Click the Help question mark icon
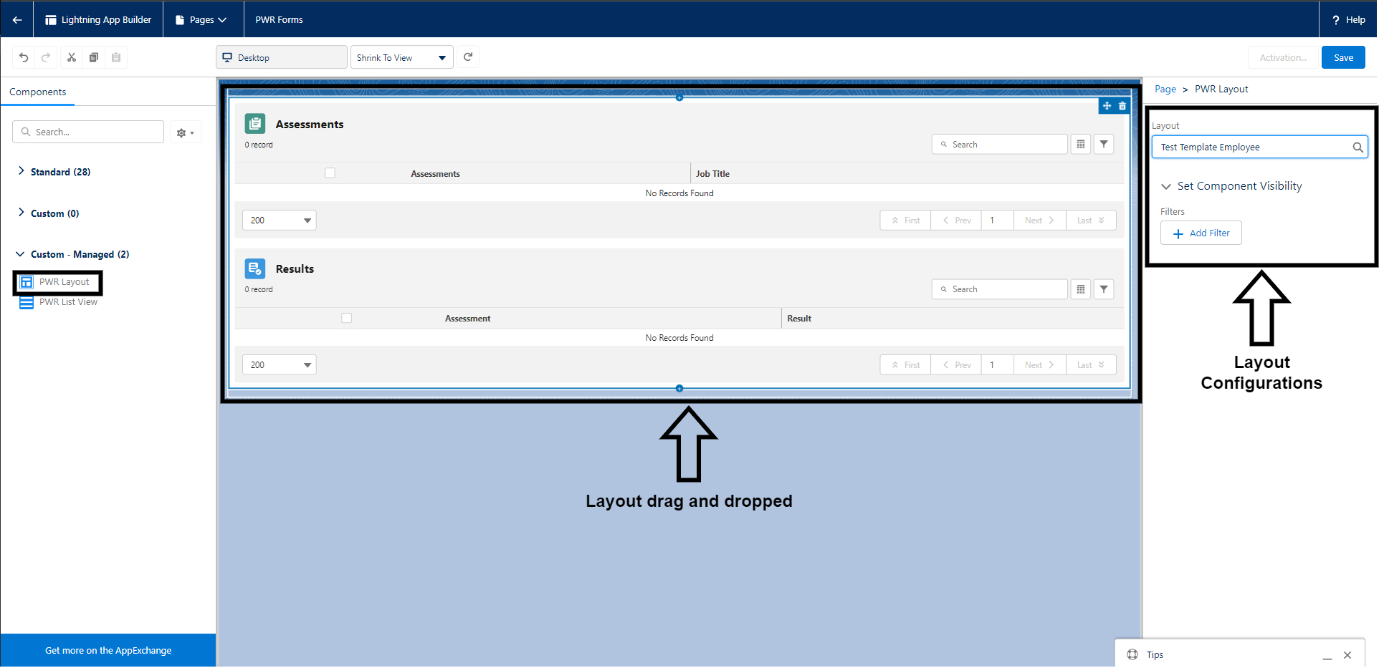 [x=1336, y=20]
